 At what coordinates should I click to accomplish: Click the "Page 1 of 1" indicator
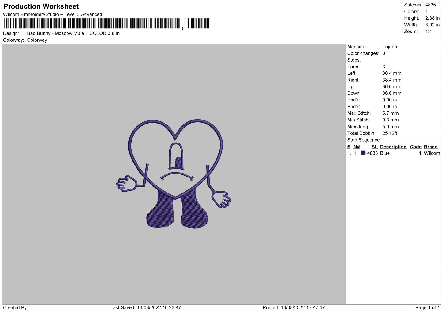428,308
